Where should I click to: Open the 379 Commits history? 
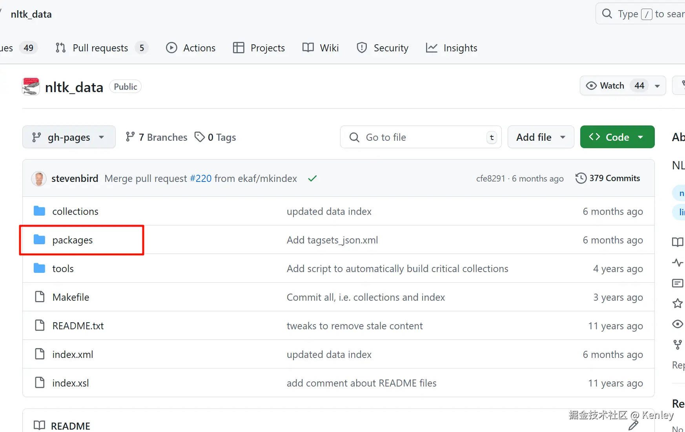(x=608, y=178)
